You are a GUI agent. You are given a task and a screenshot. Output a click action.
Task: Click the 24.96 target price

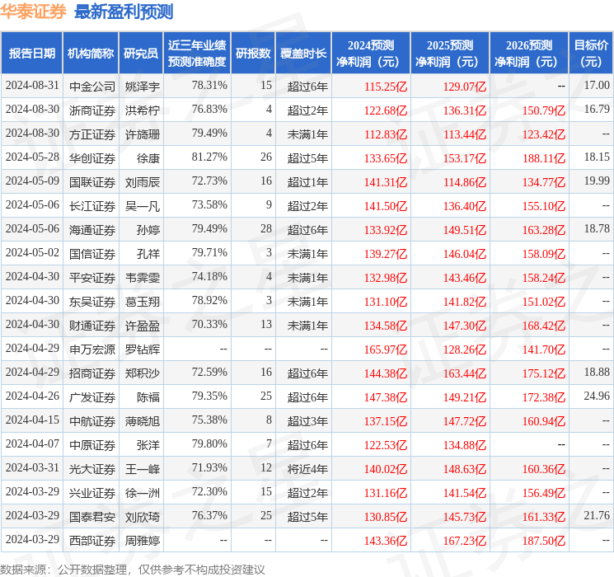tap(597, 396)
